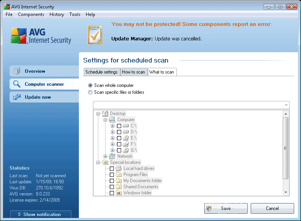301x221 pixels.
Task: Click the Update now arrow icon
Action: point(17,97)
